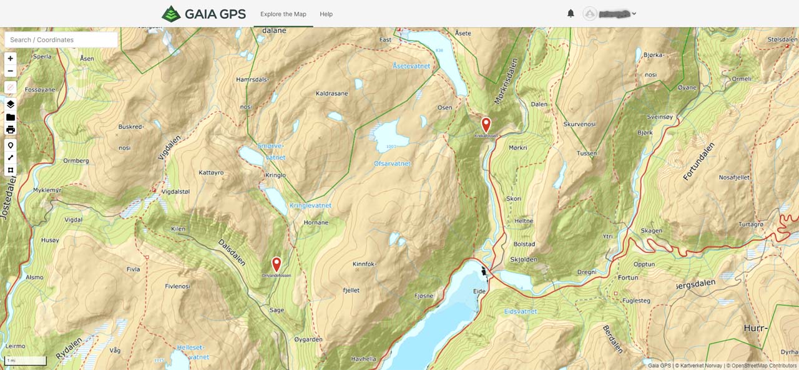
Task: Click the Kringlevatnet lake label
Action: tap(310, 205)
